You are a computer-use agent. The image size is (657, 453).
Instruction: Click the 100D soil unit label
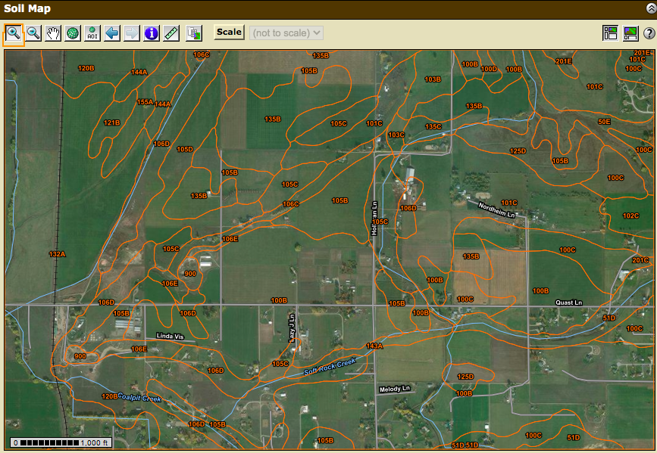point(489,69)
